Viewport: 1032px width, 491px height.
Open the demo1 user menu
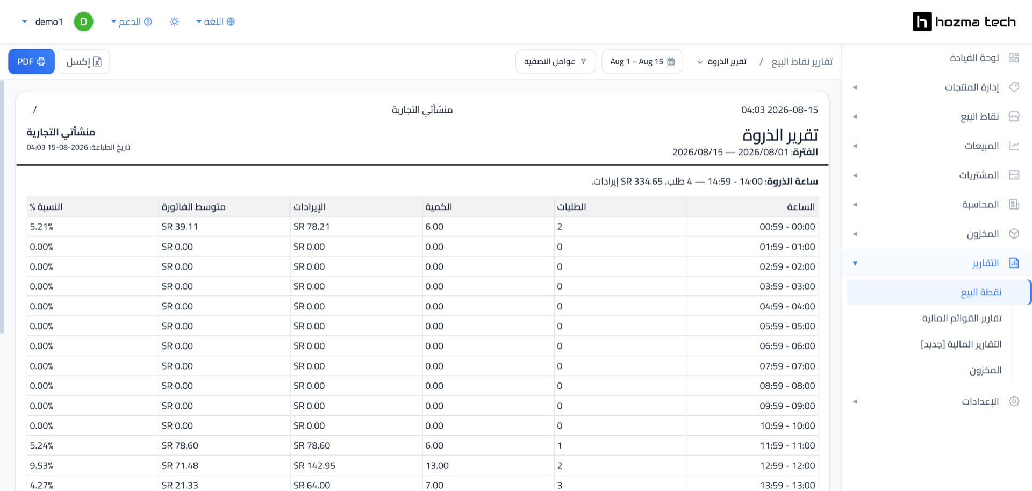42,21
